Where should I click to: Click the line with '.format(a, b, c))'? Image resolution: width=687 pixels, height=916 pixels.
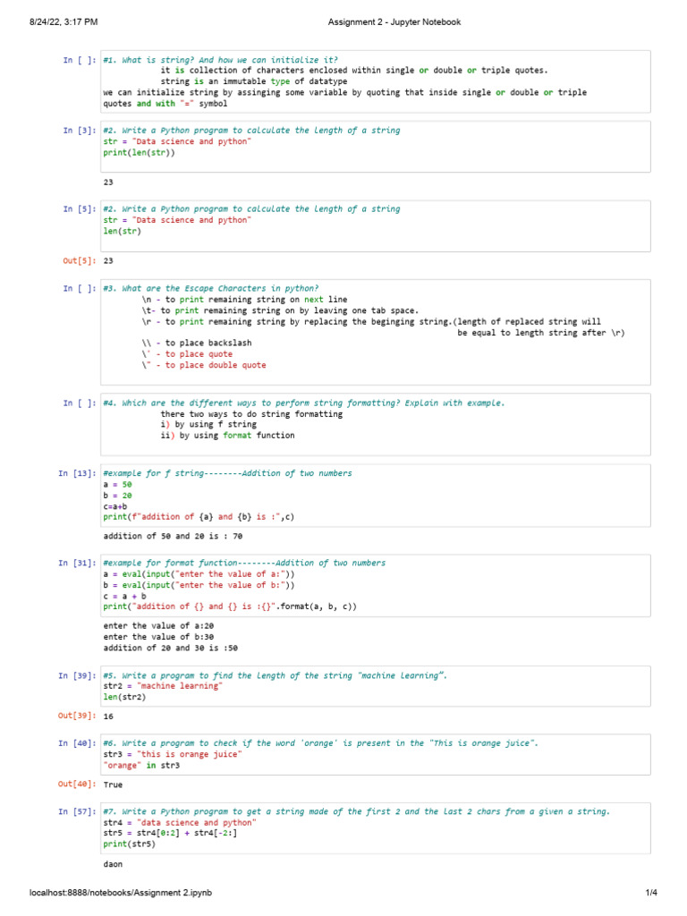pyautogui.click(x=230, y=606)
